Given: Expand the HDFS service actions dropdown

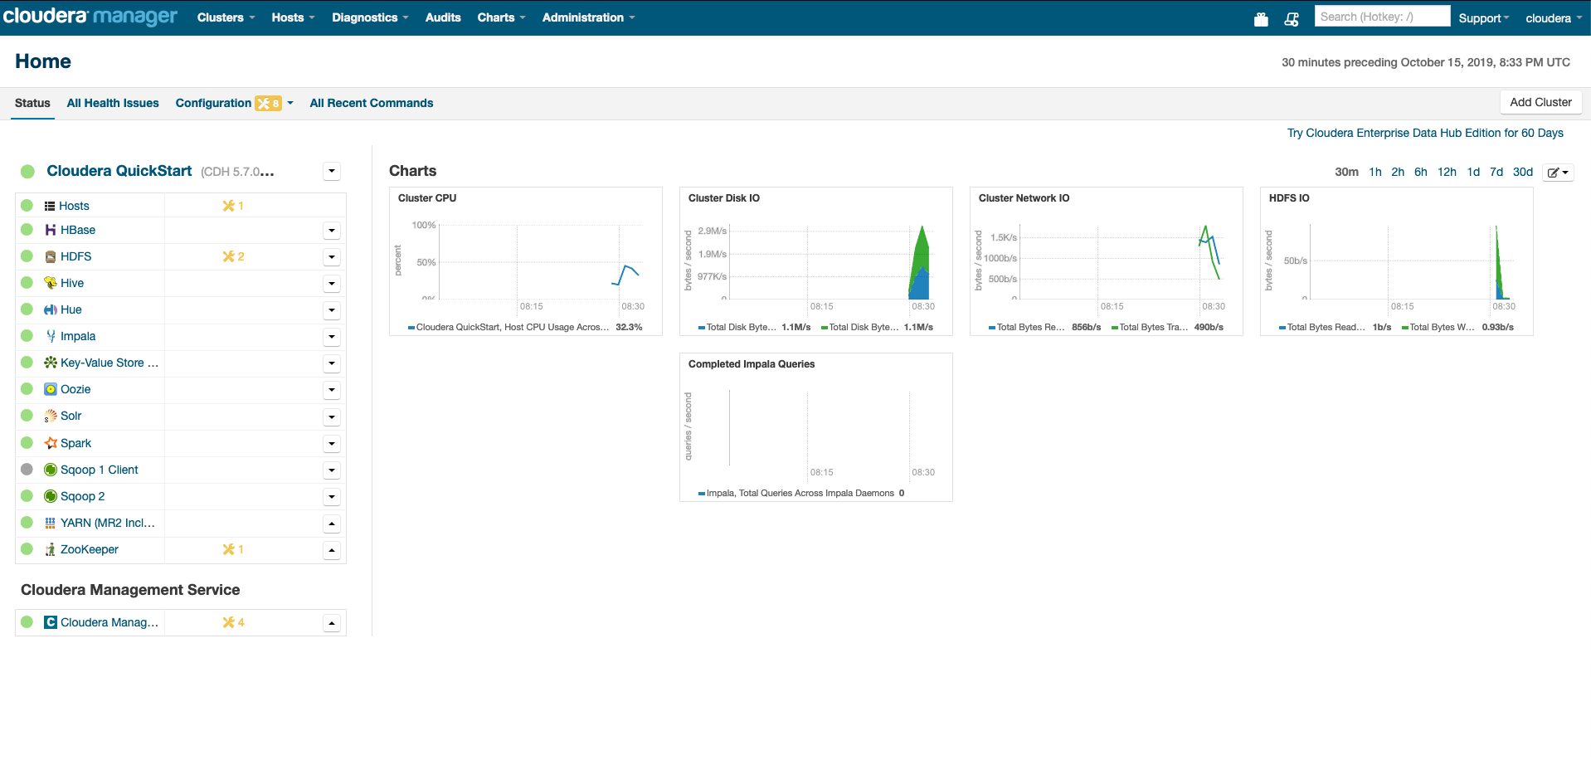Looking at the screenshot, I should 331,257.
